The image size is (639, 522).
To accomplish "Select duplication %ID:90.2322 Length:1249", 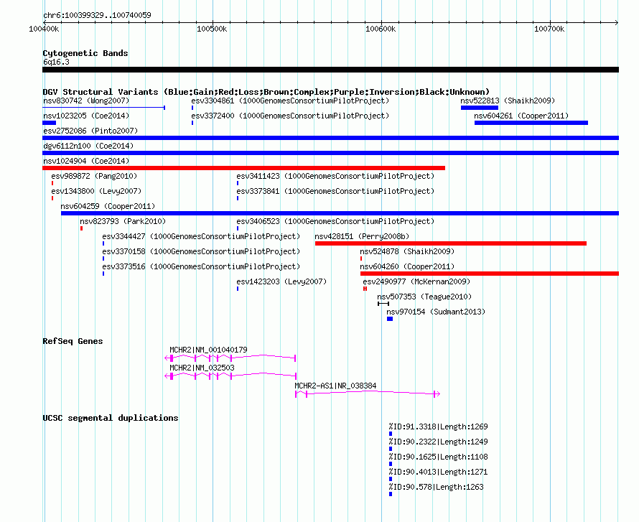I will click(438, 442).
